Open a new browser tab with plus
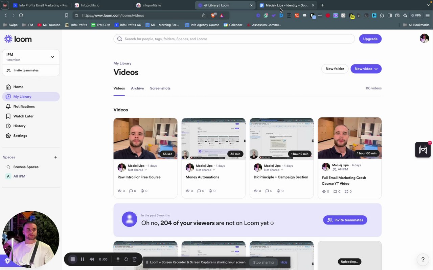 tap(322, 5)
